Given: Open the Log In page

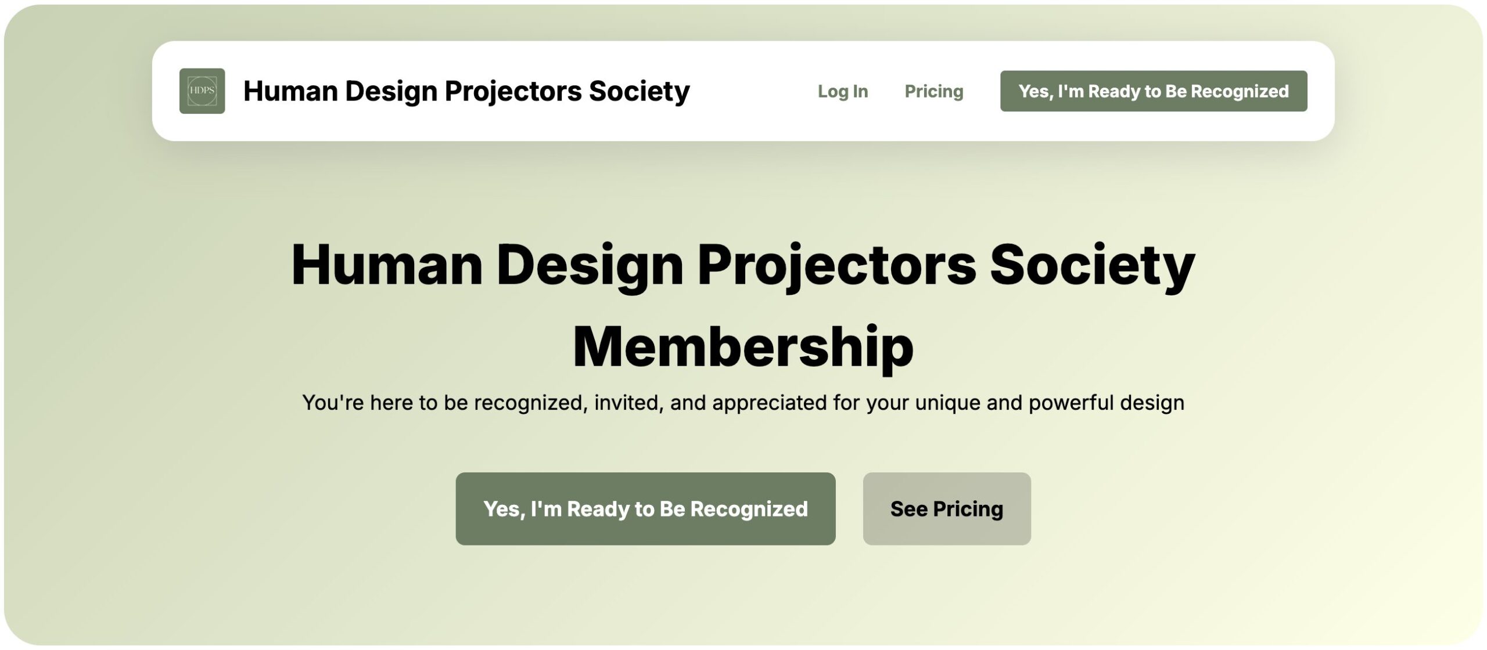Looking at the screenshot, I should pos(842,91).
